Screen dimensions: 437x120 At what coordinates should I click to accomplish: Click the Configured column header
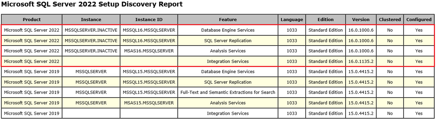pos(419,20)
